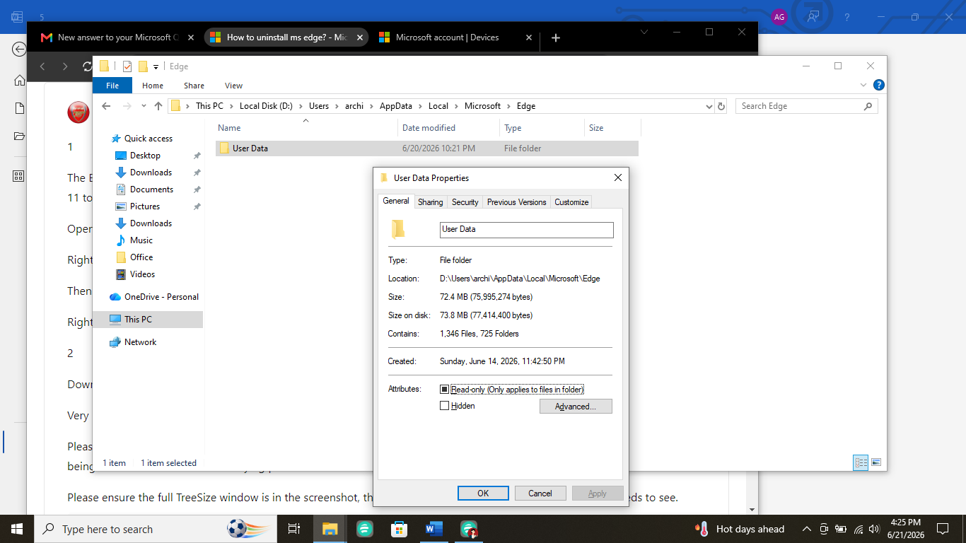Open Windows Start button

(16, 529)
